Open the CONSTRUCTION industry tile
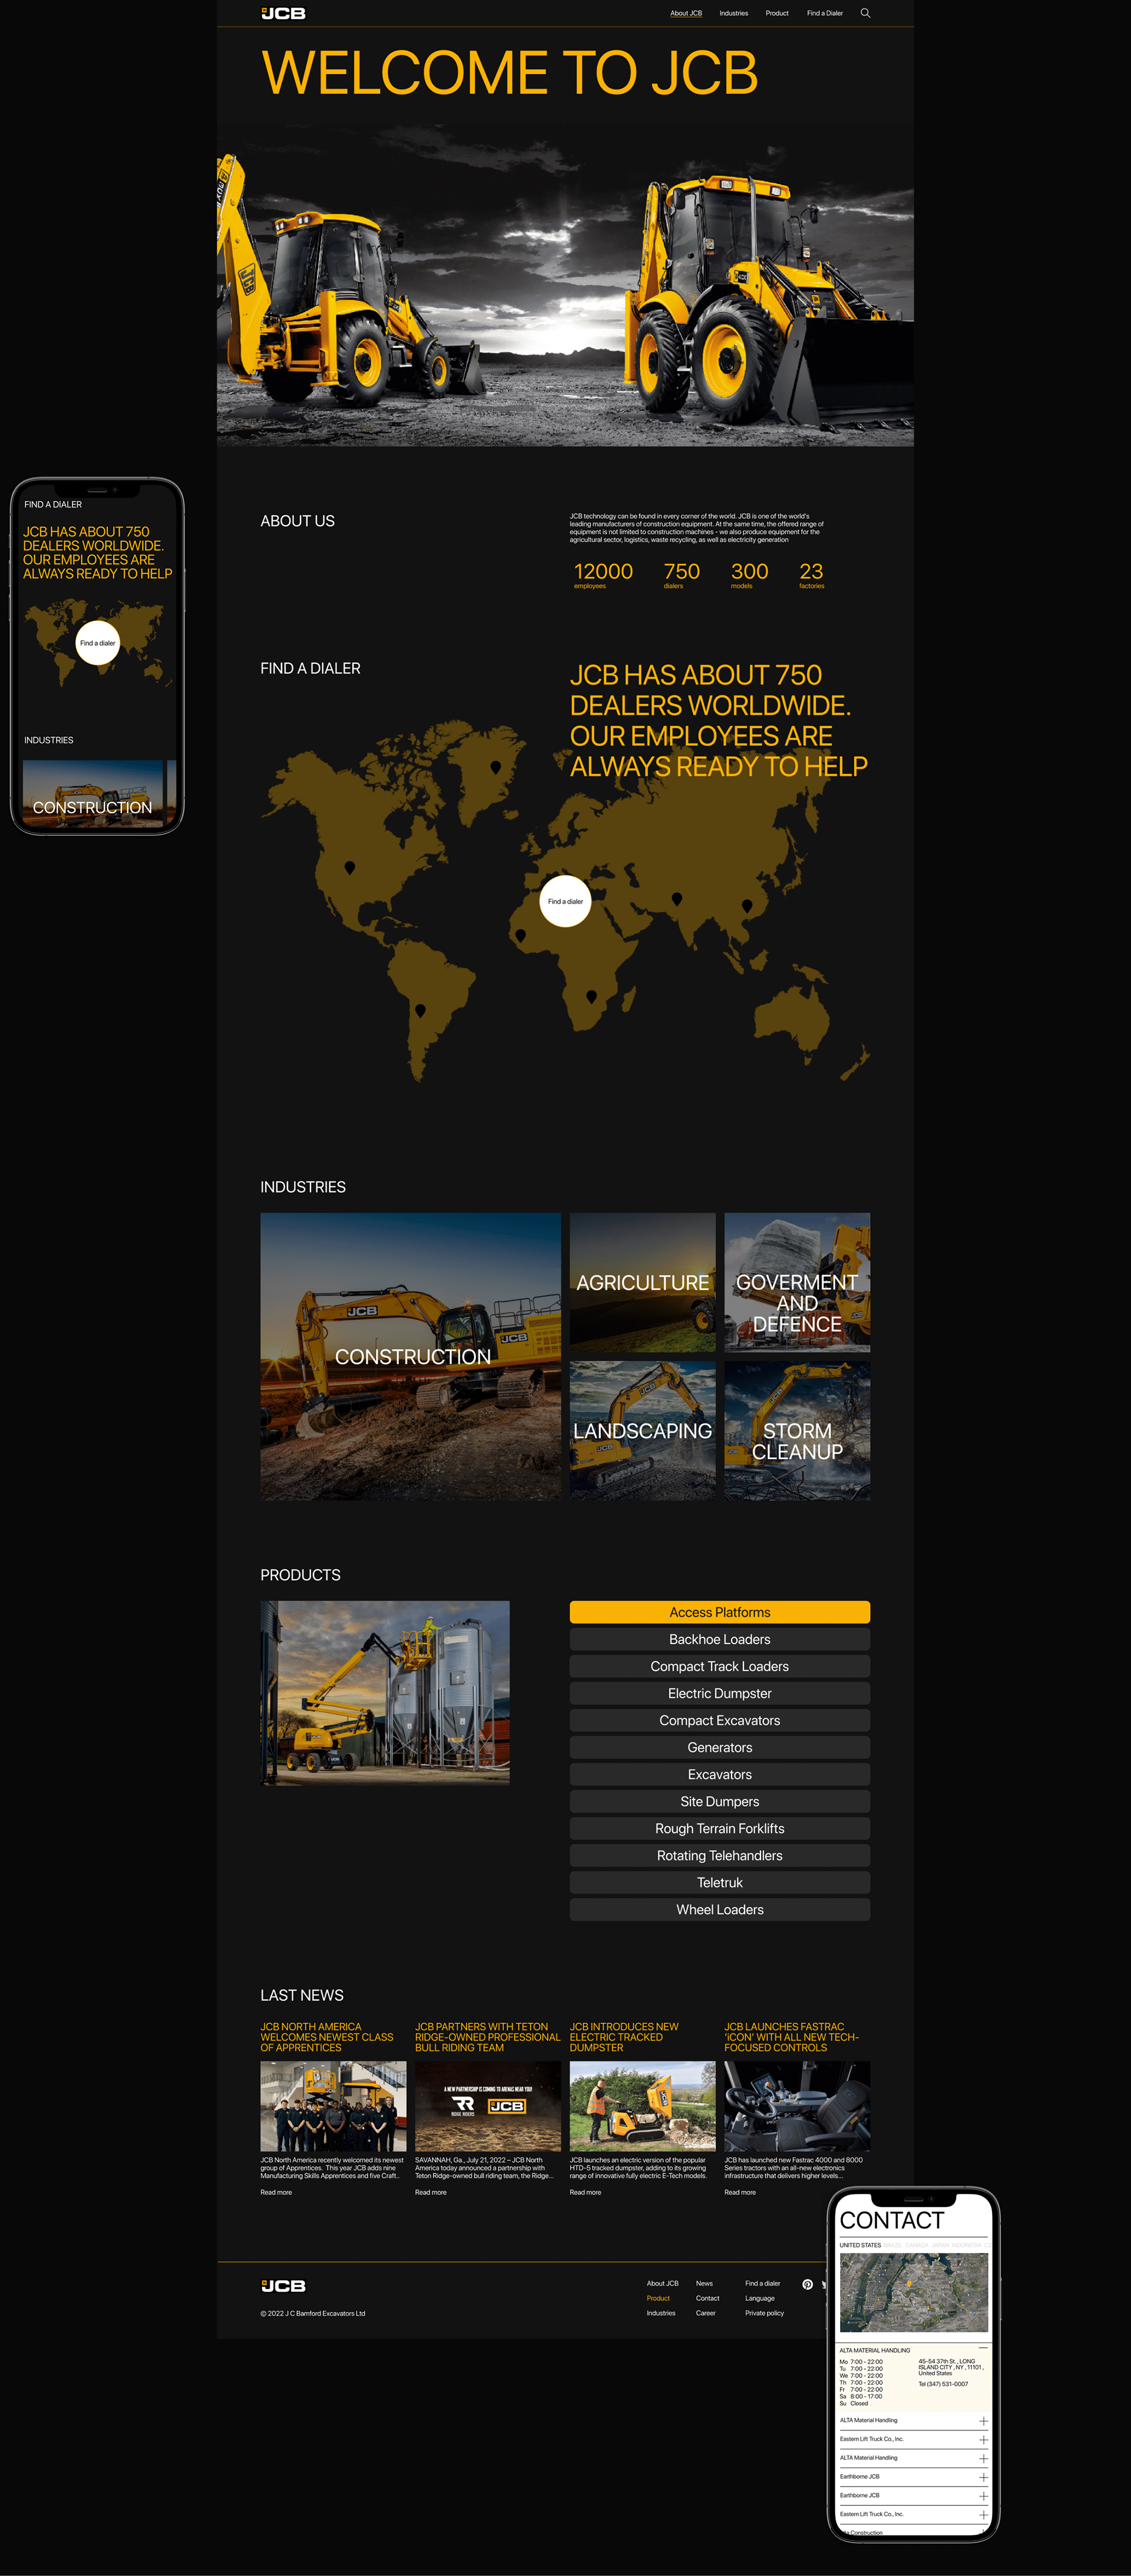The height and width of the screenshot is (2576, 1131). point(412,1356)
